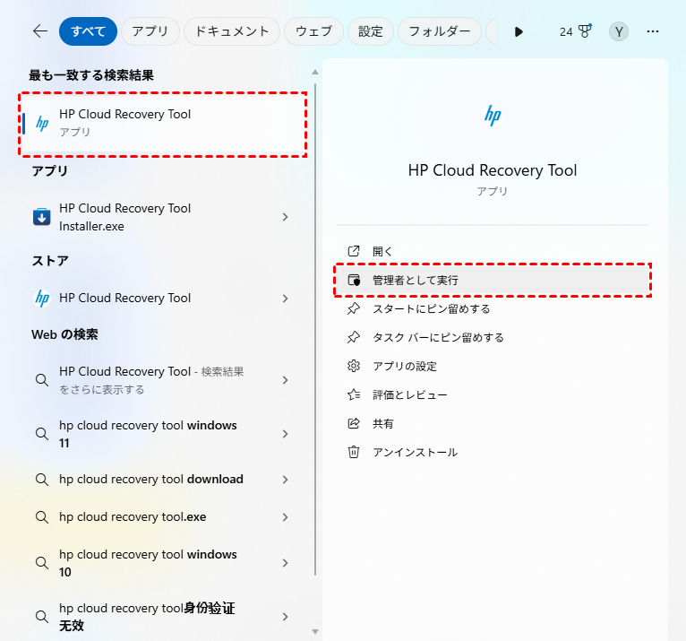
Task: Click the Installer.exe download icon
Action: (x=41, y=217)
